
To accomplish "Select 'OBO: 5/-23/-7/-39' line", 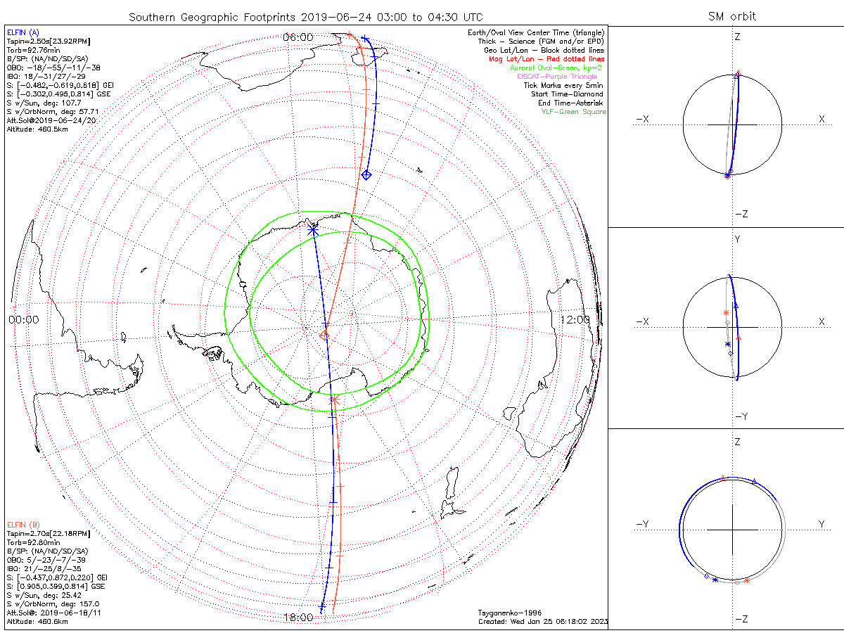I will 47,560.
